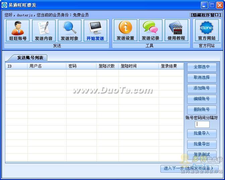Click the 批量导入 button
This screenshot has height=180, width=225.
(202, 133)
